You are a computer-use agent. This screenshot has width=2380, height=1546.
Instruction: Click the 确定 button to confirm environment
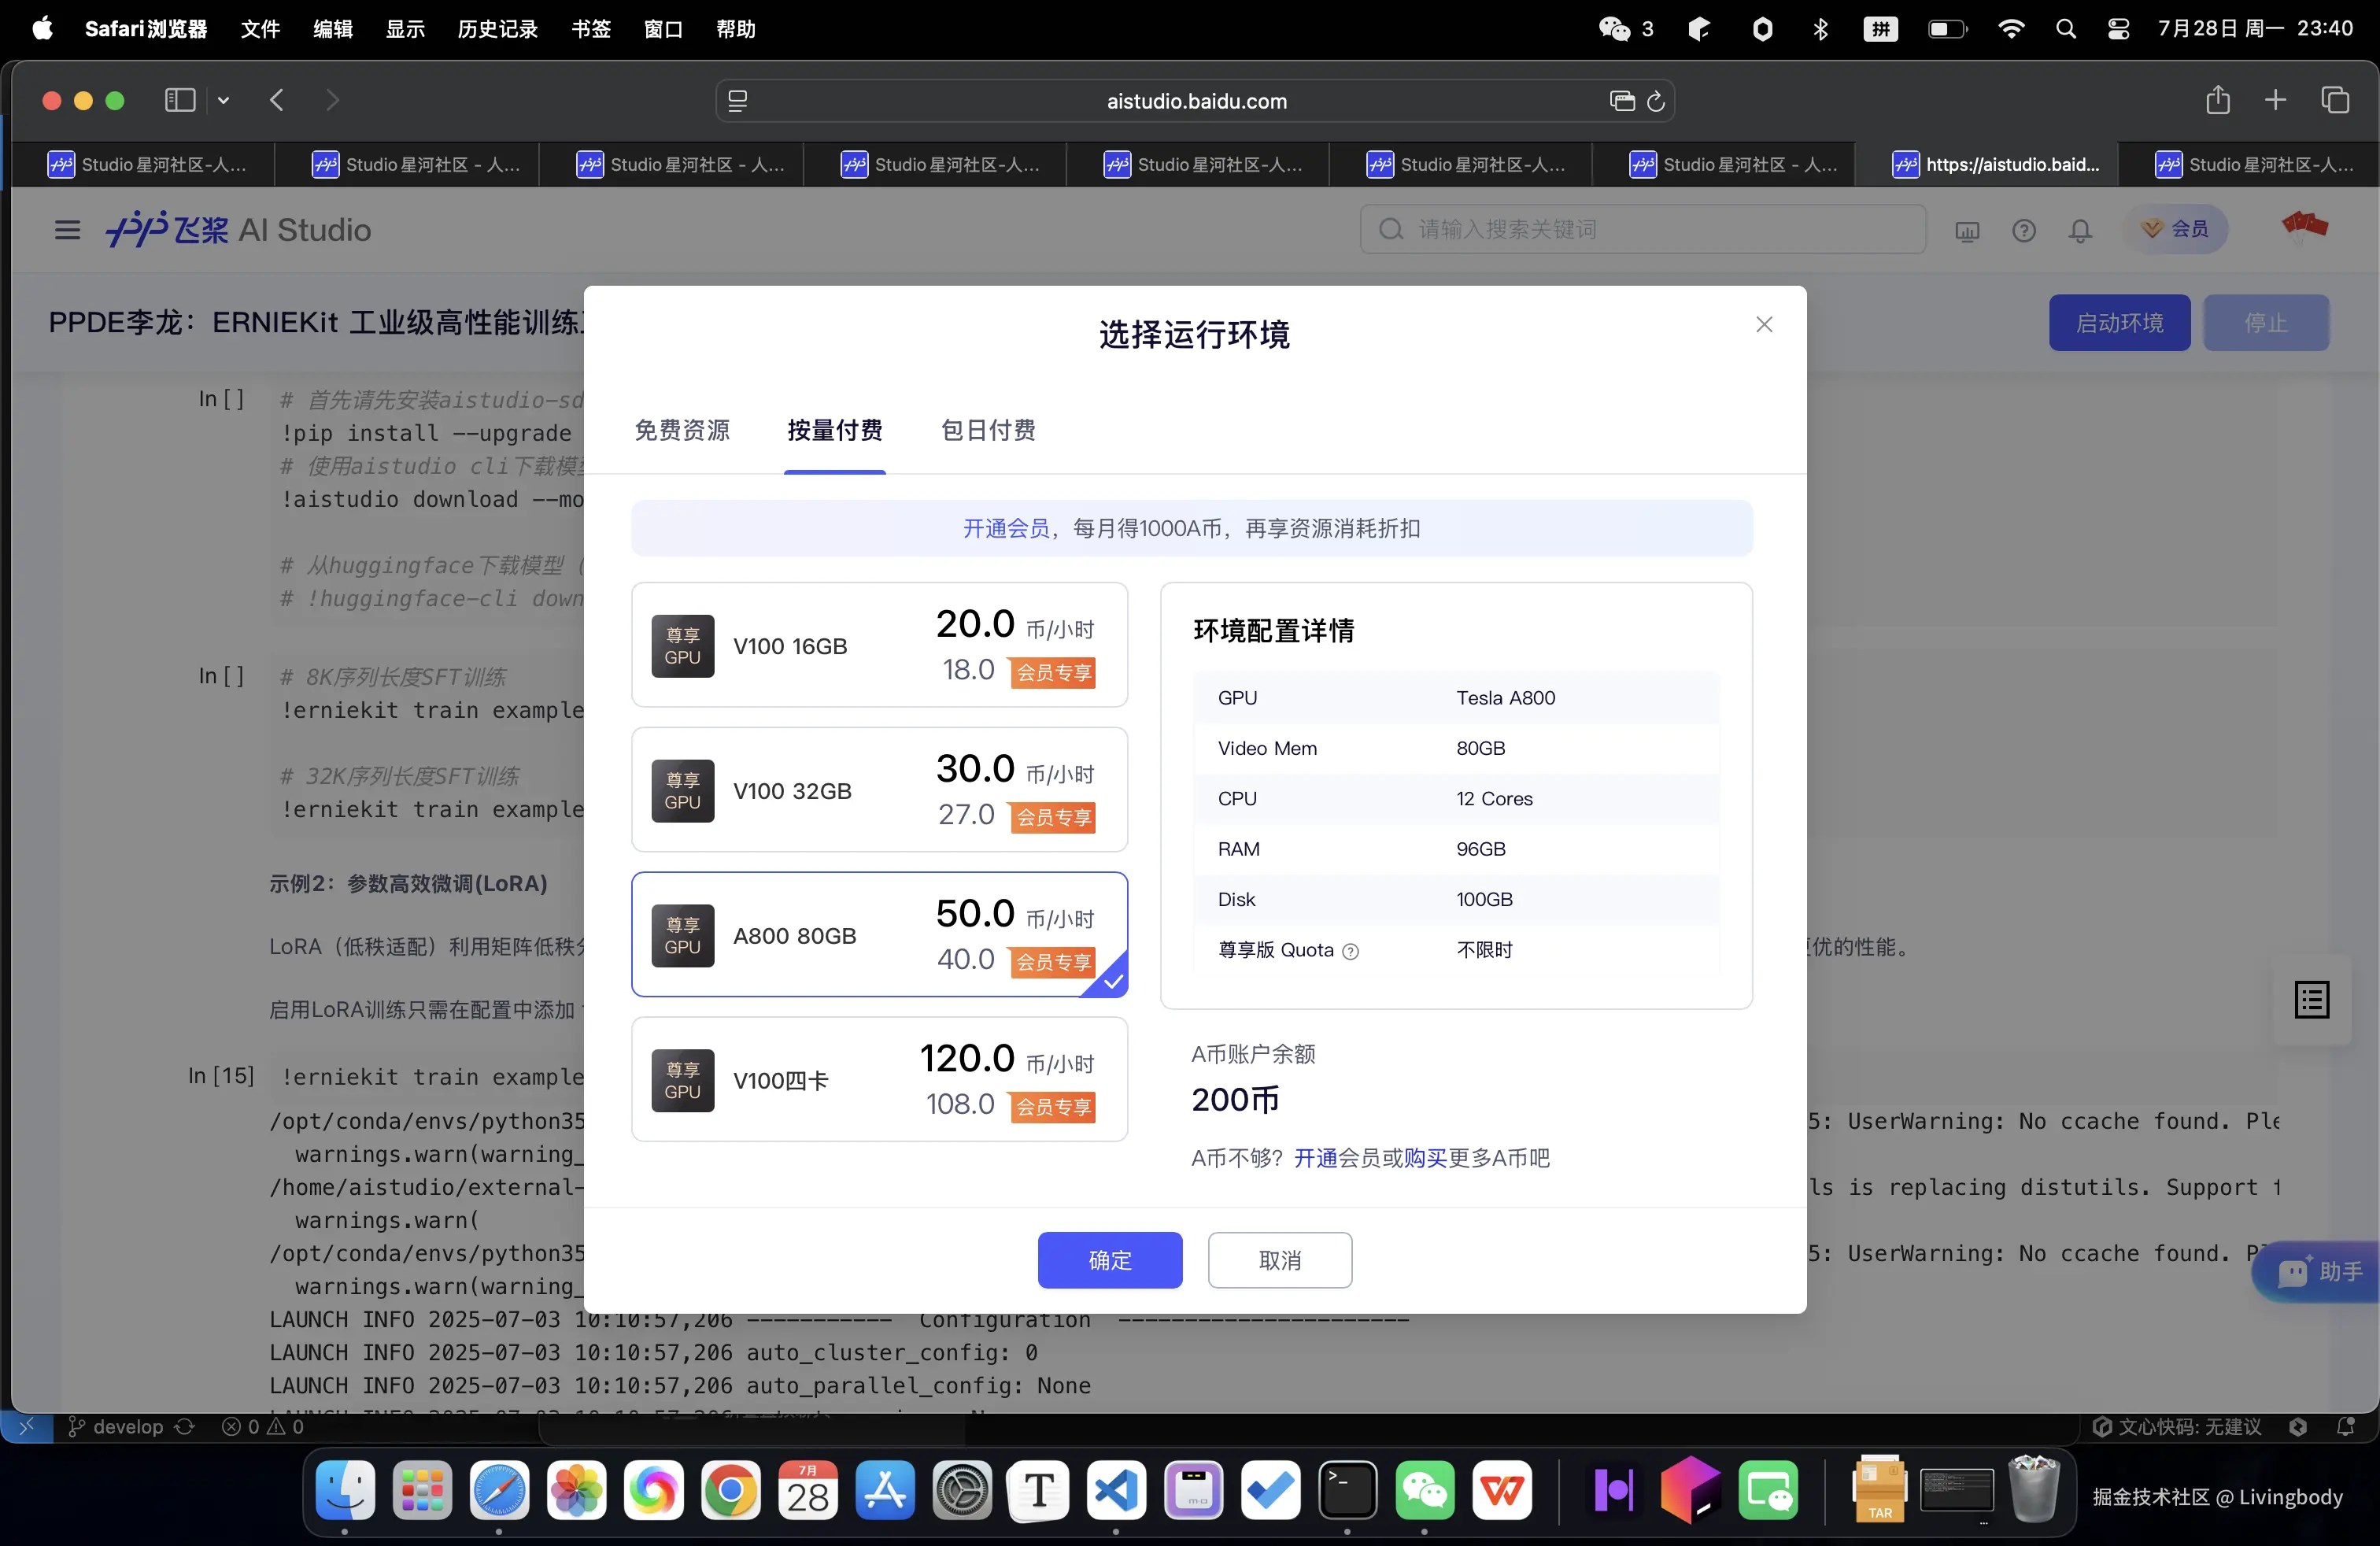click(1110, 1260)
